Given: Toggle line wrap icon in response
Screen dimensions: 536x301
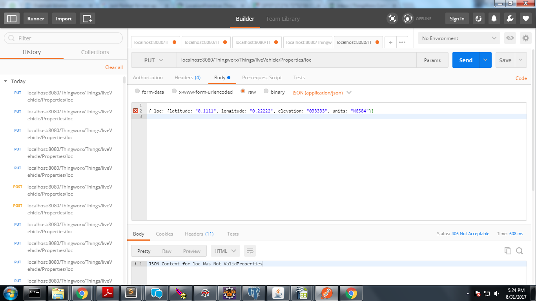Looking at the screenshot, I should (250, 251).
